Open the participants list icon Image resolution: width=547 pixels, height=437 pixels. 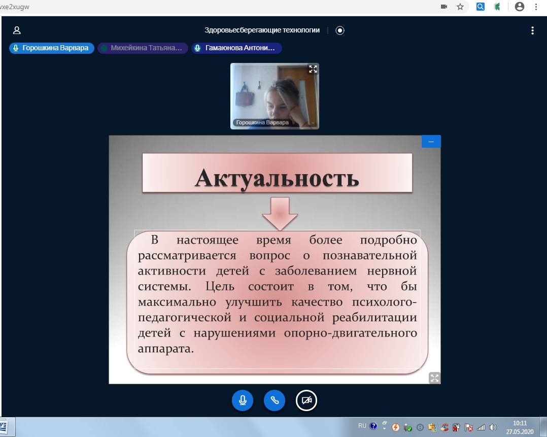pos(17,30)
